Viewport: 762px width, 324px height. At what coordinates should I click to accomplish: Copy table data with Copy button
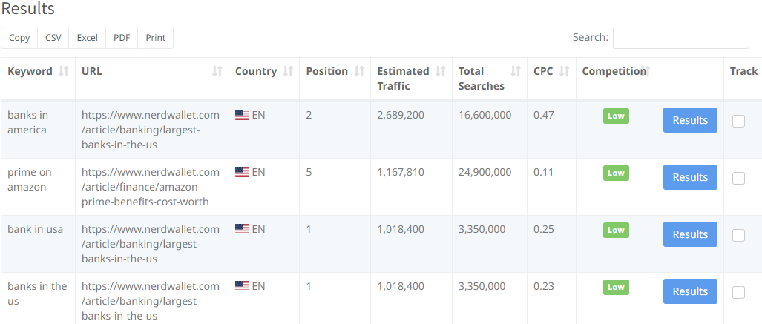click(19, 38)
